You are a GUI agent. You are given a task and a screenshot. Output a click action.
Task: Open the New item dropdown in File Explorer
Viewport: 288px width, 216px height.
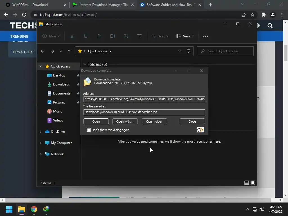click(x=51, y=36)
